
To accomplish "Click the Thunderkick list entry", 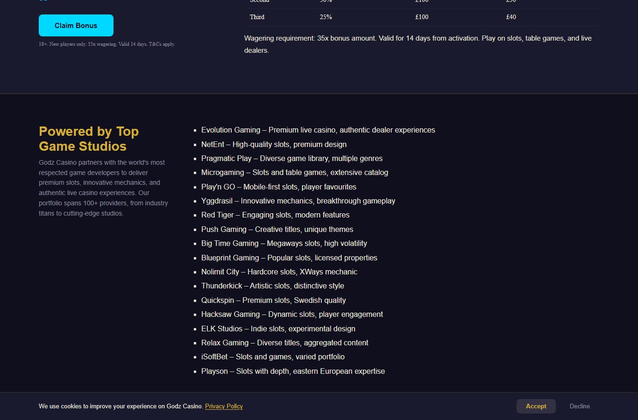I will (x=273, y=286).
